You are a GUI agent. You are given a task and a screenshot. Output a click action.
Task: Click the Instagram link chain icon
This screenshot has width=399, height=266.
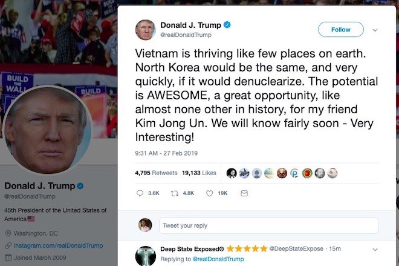8,245
